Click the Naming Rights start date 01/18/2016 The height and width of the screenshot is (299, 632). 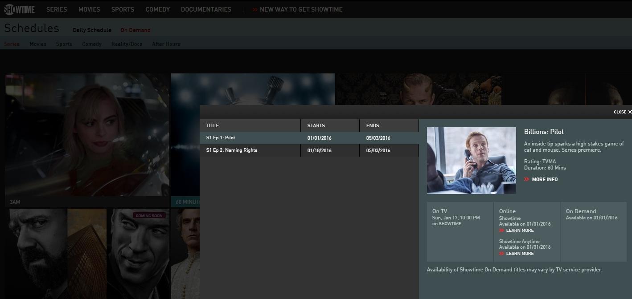pos(320,150)
